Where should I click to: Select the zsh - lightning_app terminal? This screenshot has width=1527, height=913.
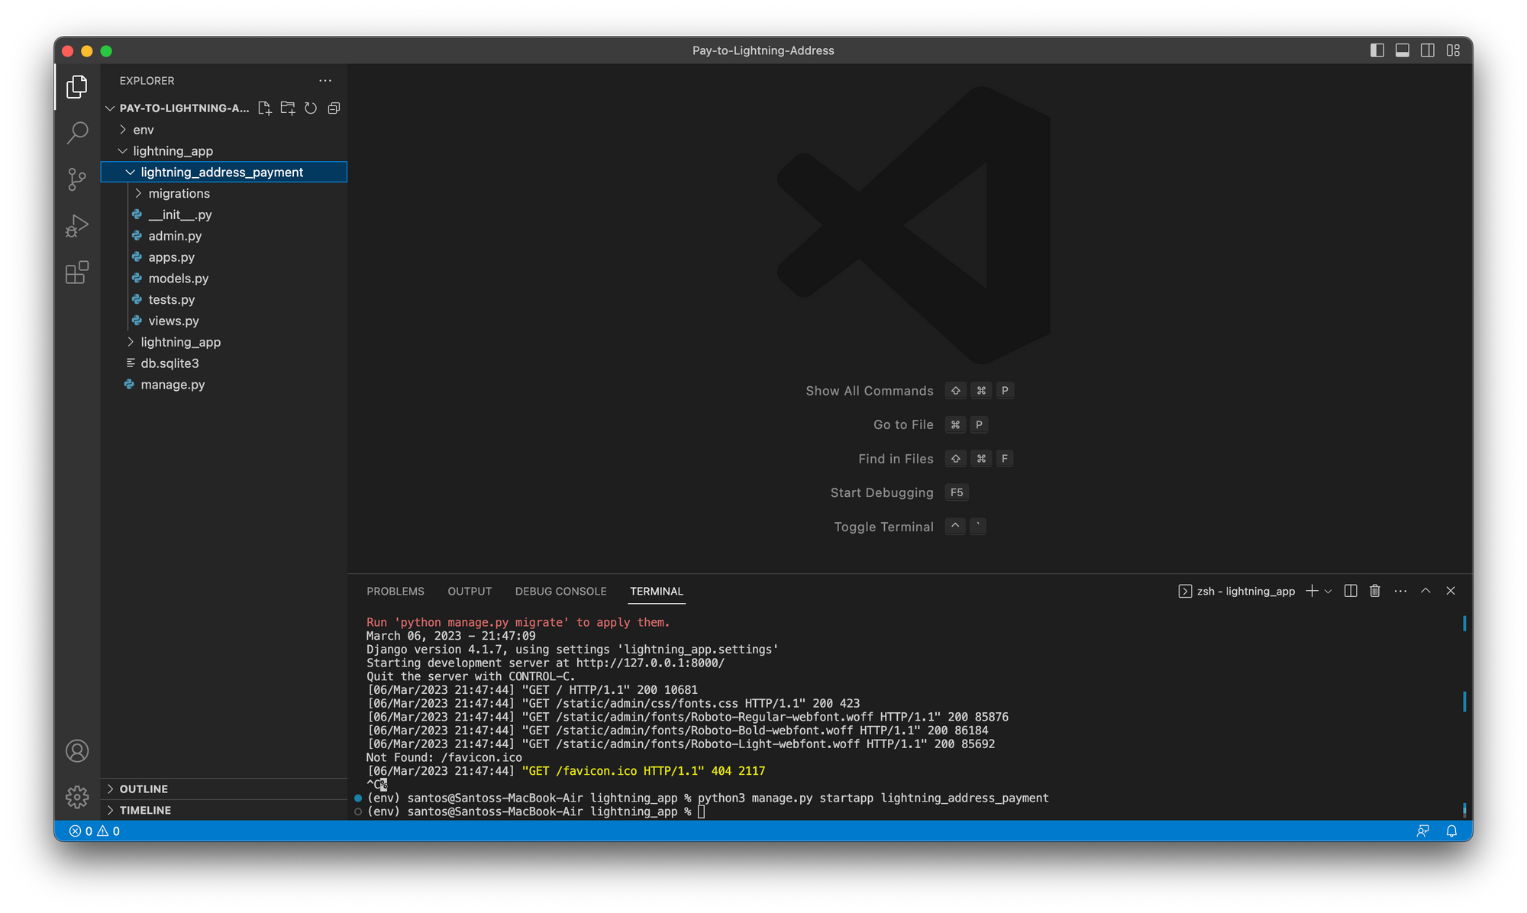1237,591
